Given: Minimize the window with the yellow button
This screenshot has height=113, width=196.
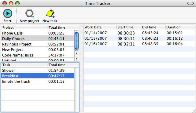Looking at the screenshot, I should [11, 3].
